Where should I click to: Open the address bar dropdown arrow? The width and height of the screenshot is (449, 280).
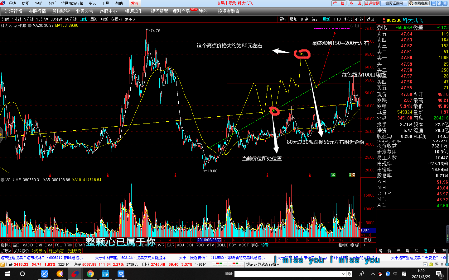343,274
